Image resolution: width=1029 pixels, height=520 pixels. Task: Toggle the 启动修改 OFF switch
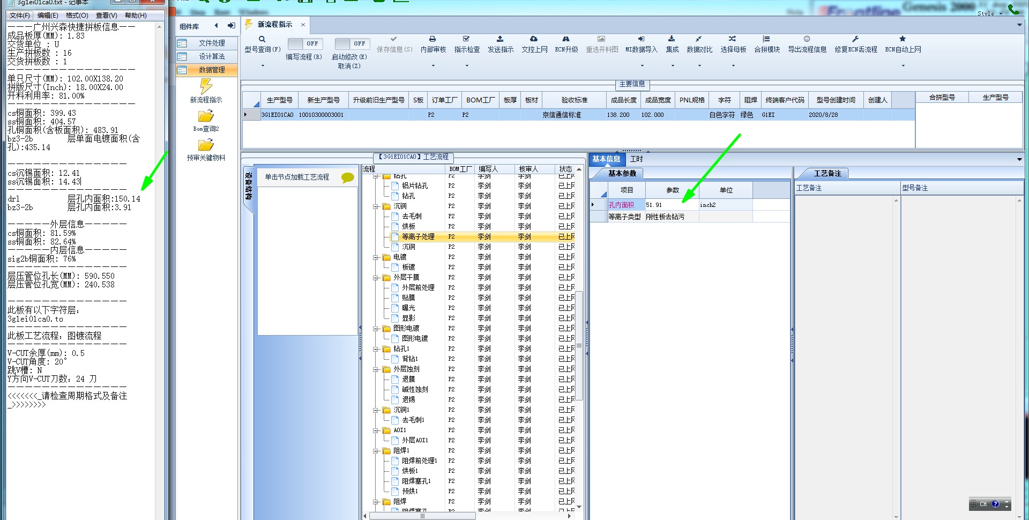tap(352, 43)
